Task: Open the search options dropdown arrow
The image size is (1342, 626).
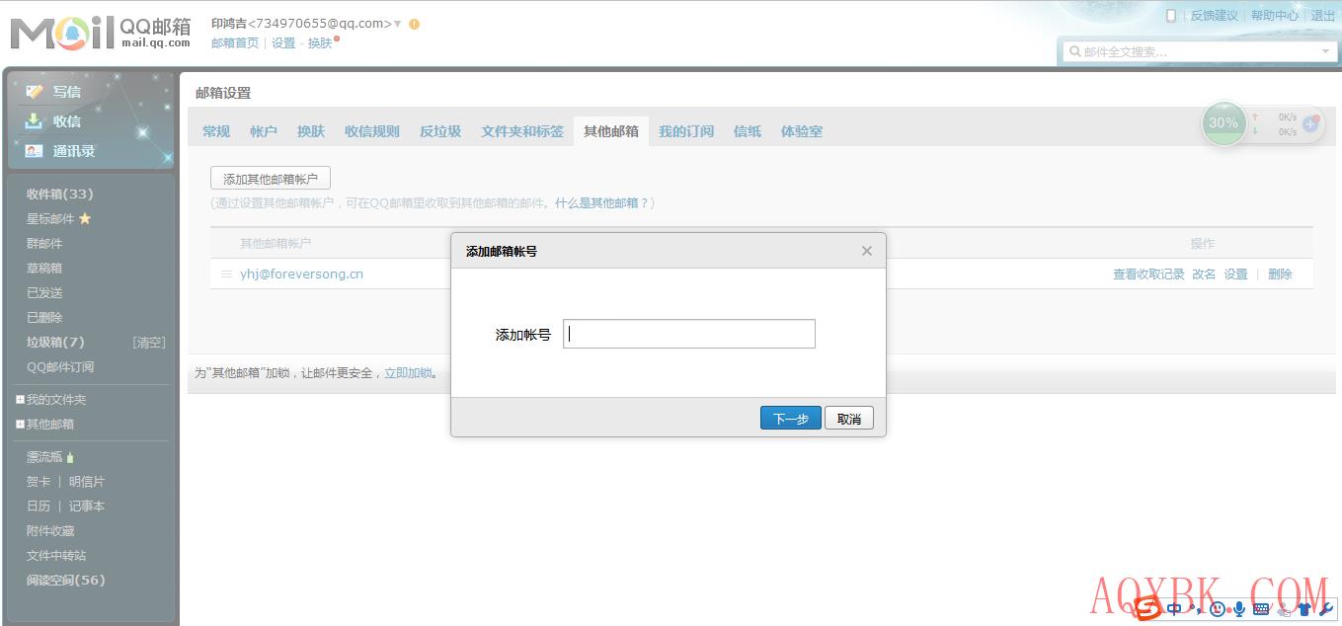Action: [x=1325, y=51]
